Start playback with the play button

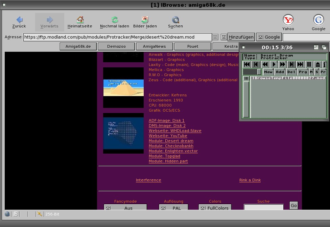pyautogui.click(x=274, y=64)
